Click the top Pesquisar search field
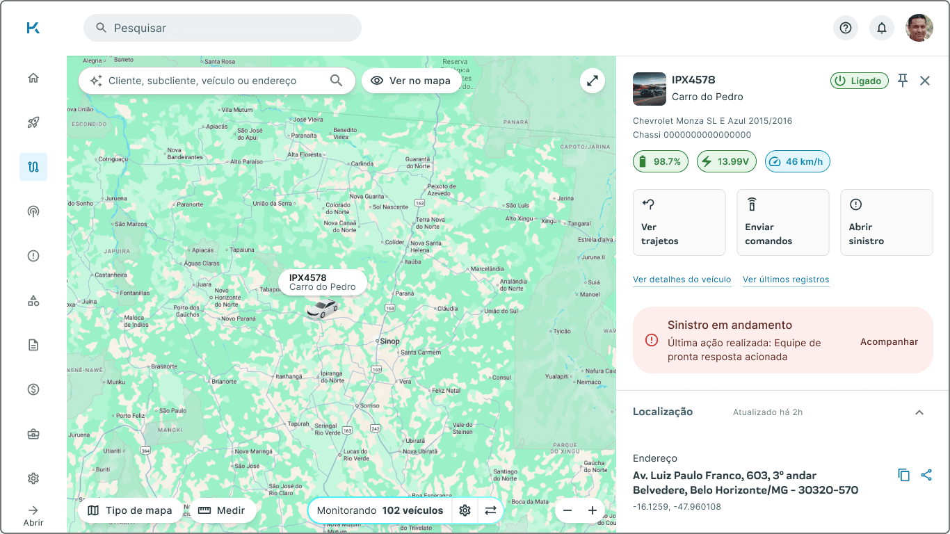The image size is (950, 534). [223, 28]
